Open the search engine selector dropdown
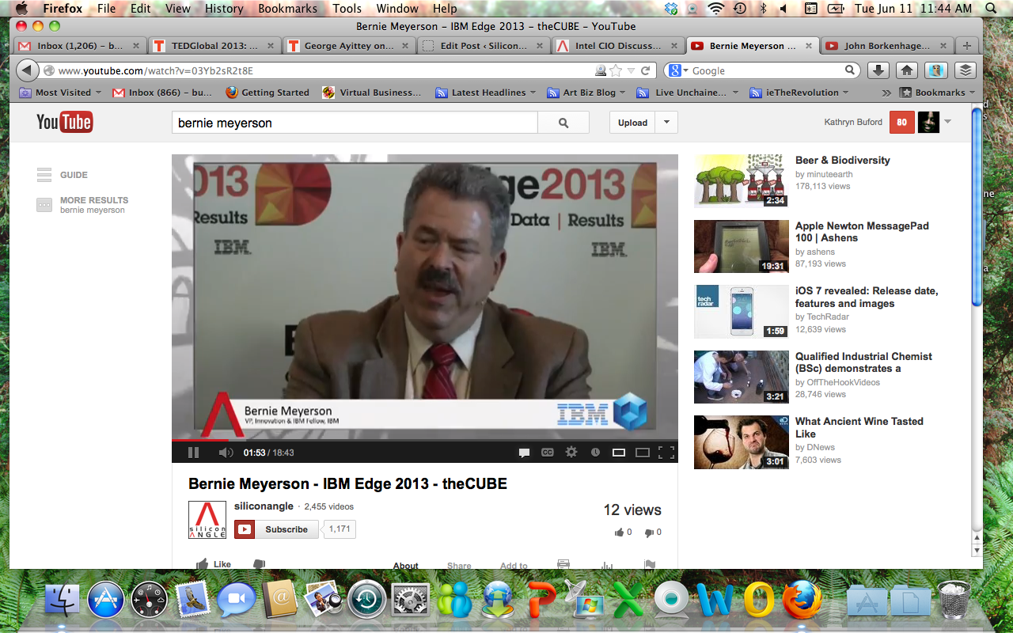This screenshot has height=633, width=1013. pos(679,70)
